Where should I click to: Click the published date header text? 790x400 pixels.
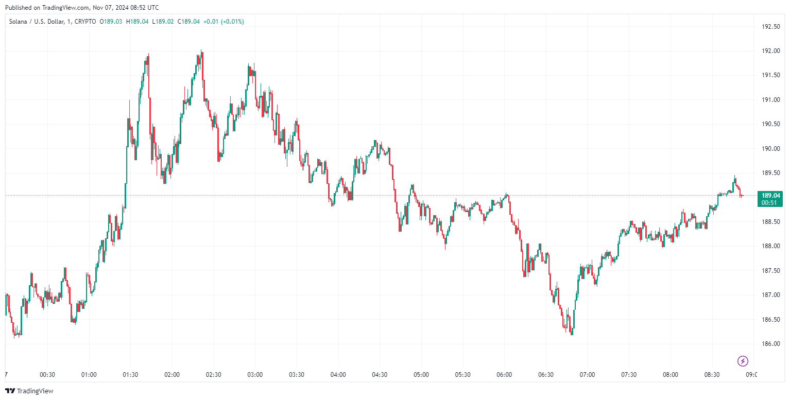(x=81, y=8)
